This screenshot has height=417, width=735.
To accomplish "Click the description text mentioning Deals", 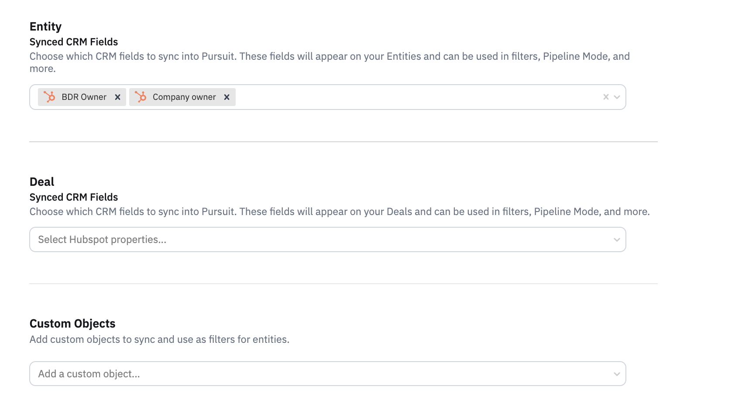I will click(340, 212).
